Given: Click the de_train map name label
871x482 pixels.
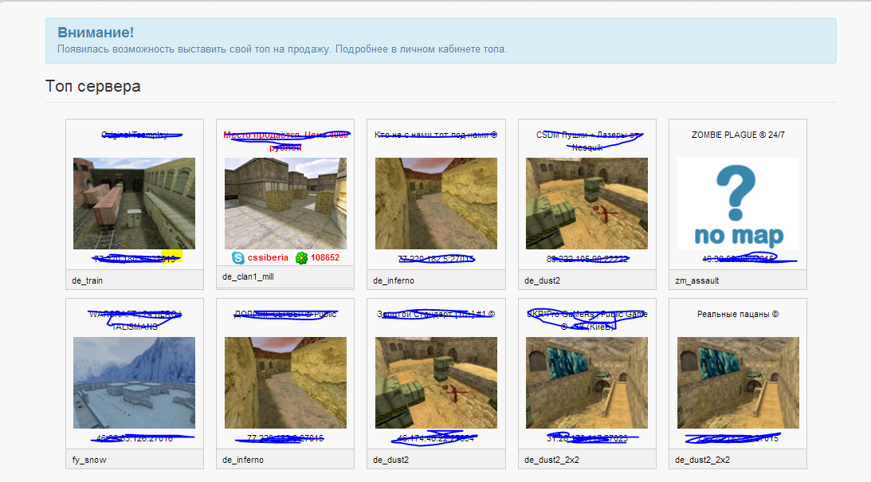Looking at the screenshot, I should click(87, 280).
